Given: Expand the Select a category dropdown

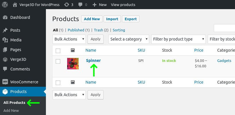Looking at the screenshot, I should [129, 39].
